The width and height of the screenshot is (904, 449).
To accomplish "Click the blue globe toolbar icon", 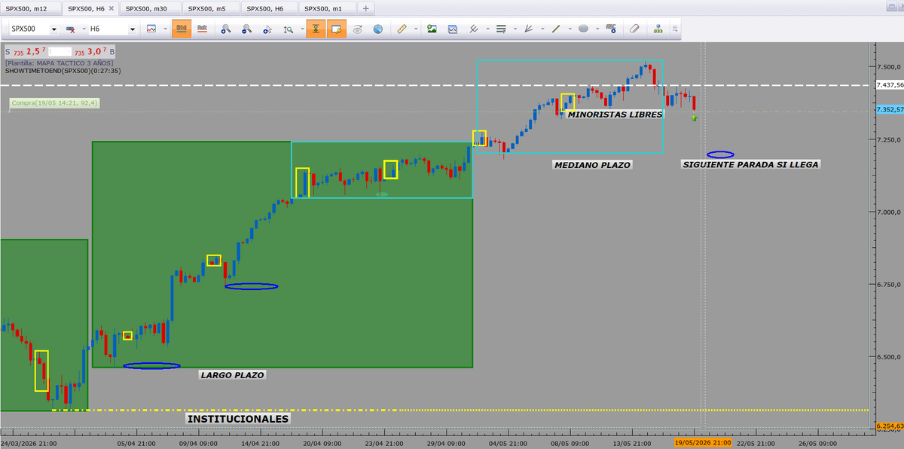I will pyautogui.click(x=377, y=29).
